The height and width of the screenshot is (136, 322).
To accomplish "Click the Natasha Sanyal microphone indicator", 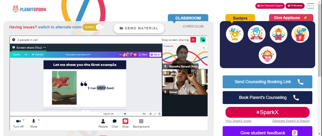I will [x=165, y=67].
